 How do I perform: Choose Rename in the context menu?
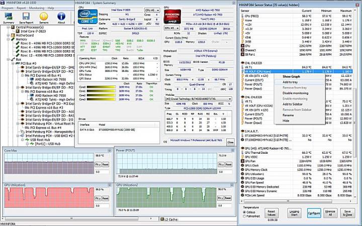tap(288, 116)
